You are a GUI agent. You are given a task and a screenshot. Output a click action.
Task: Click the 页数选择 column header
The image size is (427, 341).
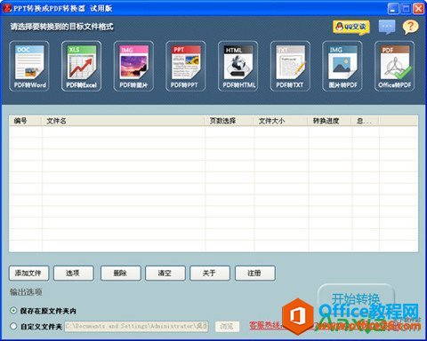229,121
